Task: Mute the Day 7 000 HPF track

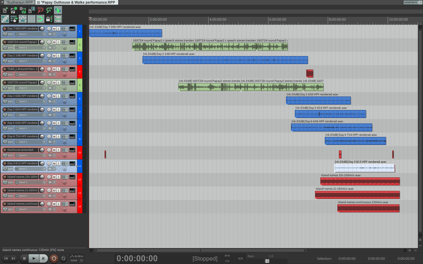Action: click(54, 29)
